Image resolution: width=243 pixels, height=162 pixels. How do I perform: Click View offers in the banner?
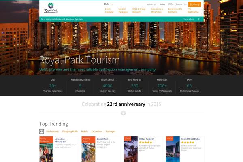click(189, 19)
